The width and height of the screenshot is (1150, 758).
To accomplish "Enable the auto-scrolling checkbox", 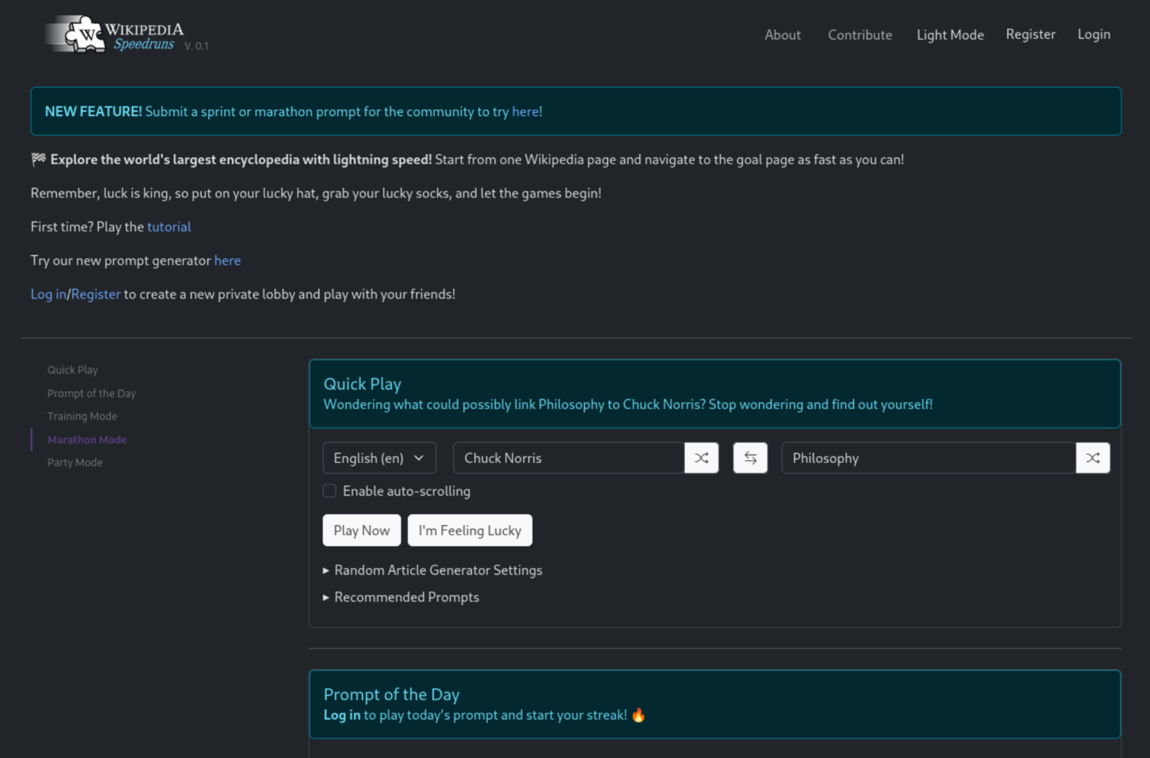I will point(329,491).
